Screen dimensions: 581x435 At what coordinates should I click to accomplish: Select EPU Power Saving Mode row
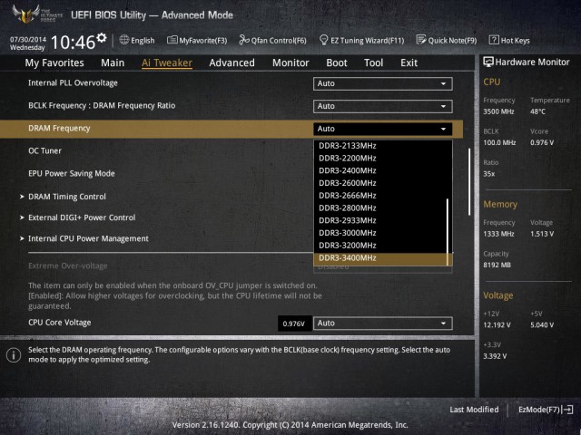[x=231, y=173]
